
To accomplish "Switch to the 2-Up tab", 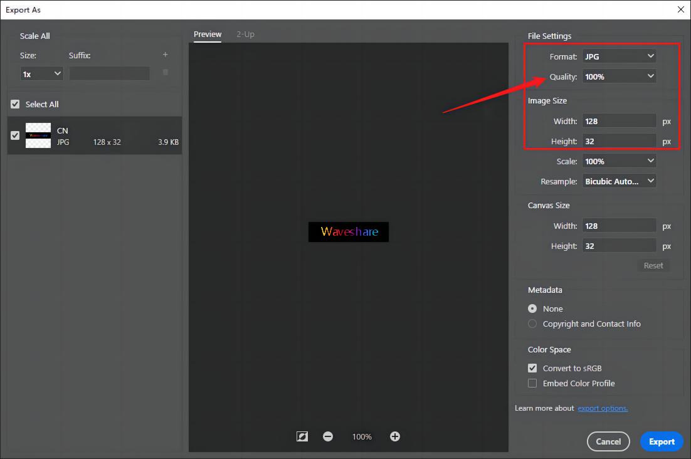I will click(x=245, y=34).
